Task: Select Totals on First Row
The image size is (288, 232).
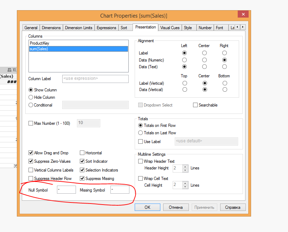Action: 141,125
